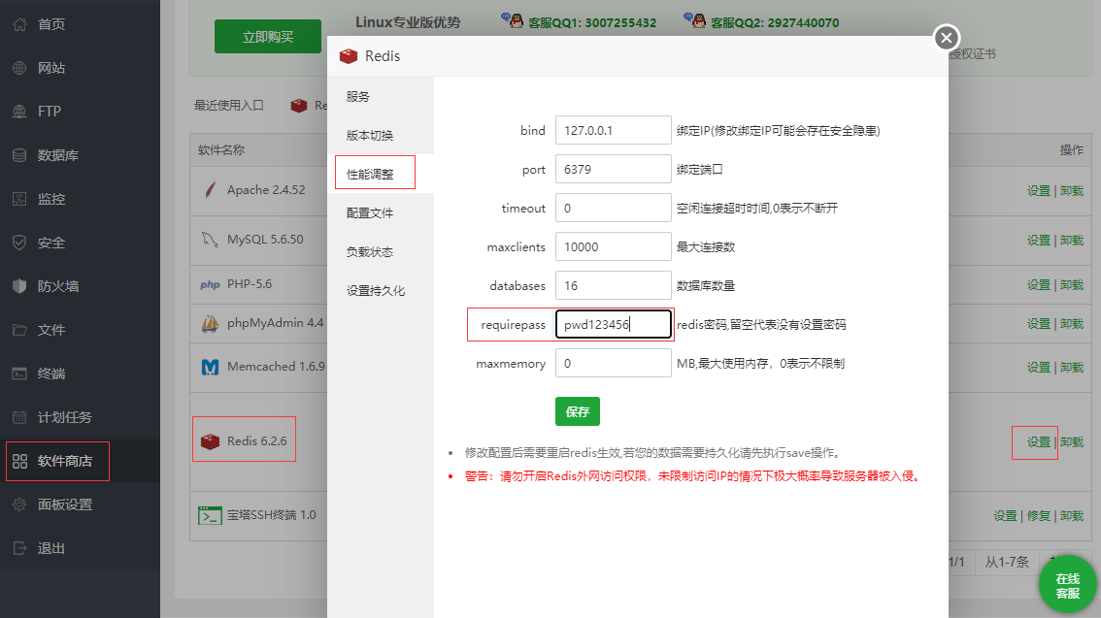Click the maxmemory input field
Screen dimensions: 1101x618
point(613,364)
